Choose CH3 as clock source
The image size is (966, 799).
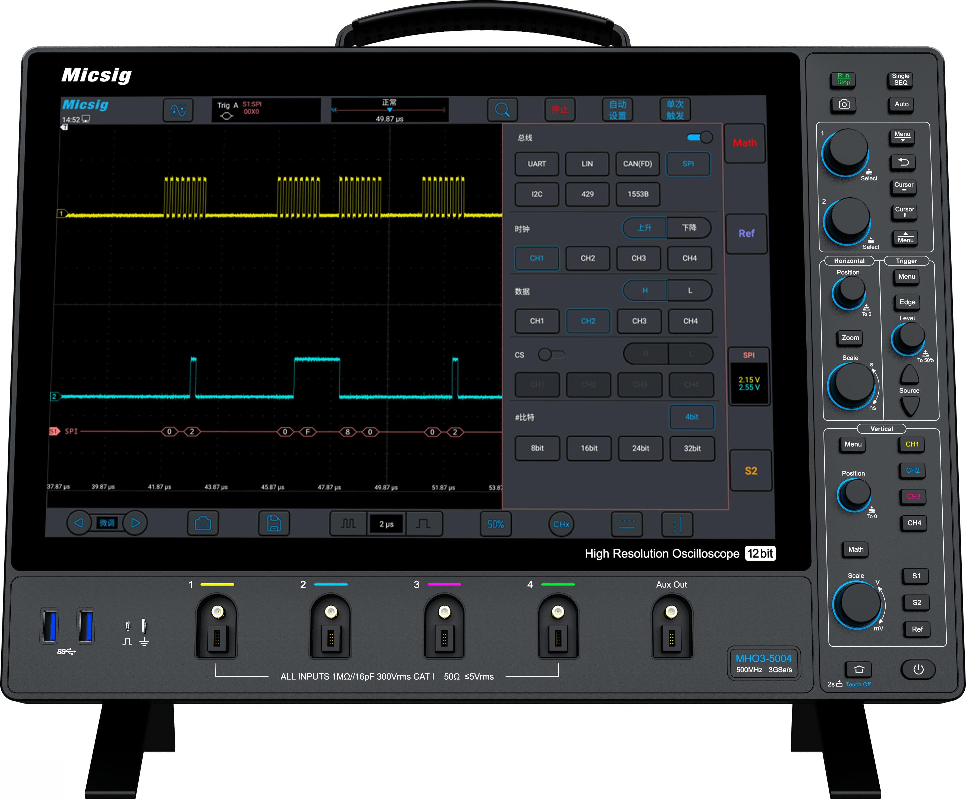click(x=639, y=258)
